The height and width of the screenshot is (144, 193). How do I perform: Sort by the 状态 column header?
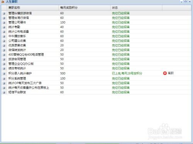click(136, 8)
